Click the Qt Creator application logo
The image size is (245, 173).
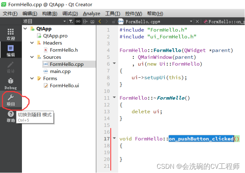coord(4,4)
